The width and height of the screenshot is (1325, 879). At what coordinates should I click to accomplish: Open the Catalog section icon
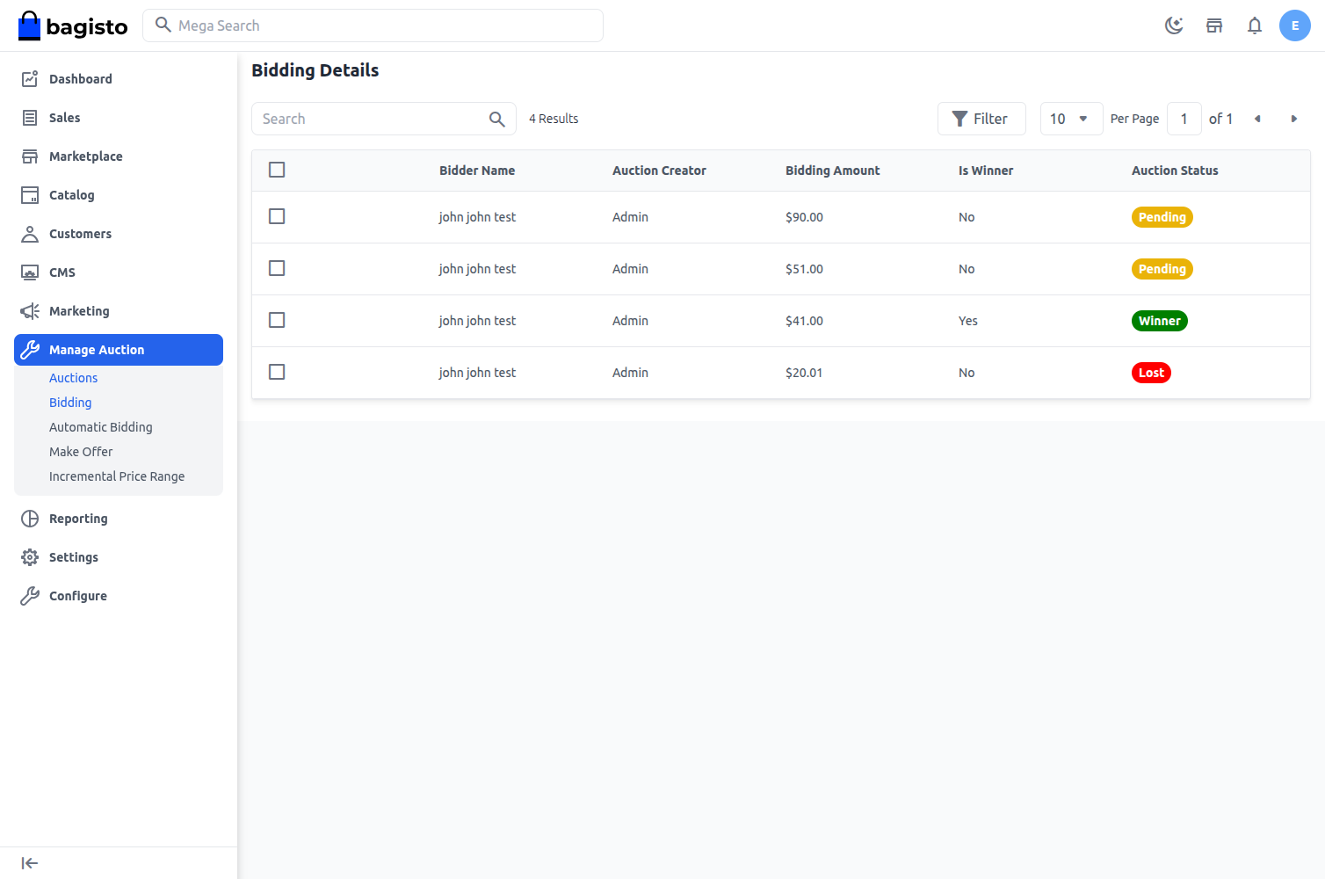(x=29, y=194)
